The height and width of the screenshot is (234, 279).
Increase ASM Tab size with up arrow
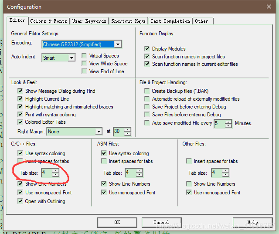(x=139, y=171)
